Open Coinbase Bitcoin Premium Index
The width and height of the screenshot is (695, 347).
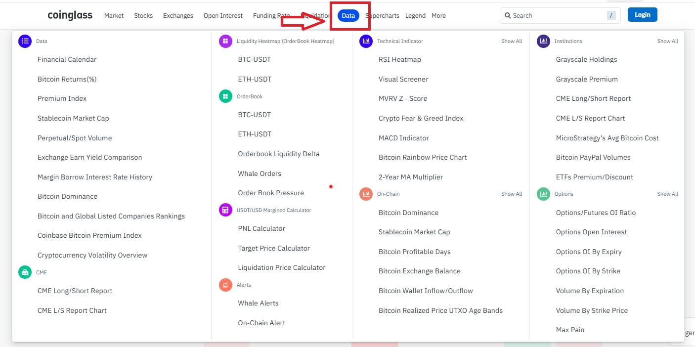pos(89,235)
